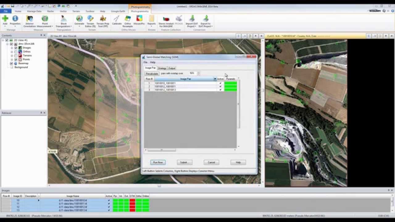Toggle Active check for pair 10010012_10010013
Viewport: 395px width, 222px height.
click(220, 90)
